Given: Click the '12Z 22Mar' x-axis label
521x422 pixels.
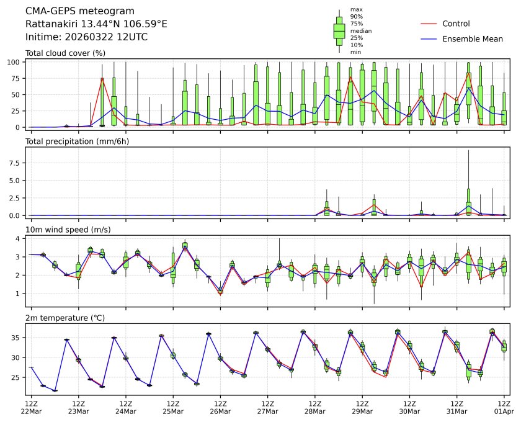Looking at the screenshot, I should pos(31,407).
